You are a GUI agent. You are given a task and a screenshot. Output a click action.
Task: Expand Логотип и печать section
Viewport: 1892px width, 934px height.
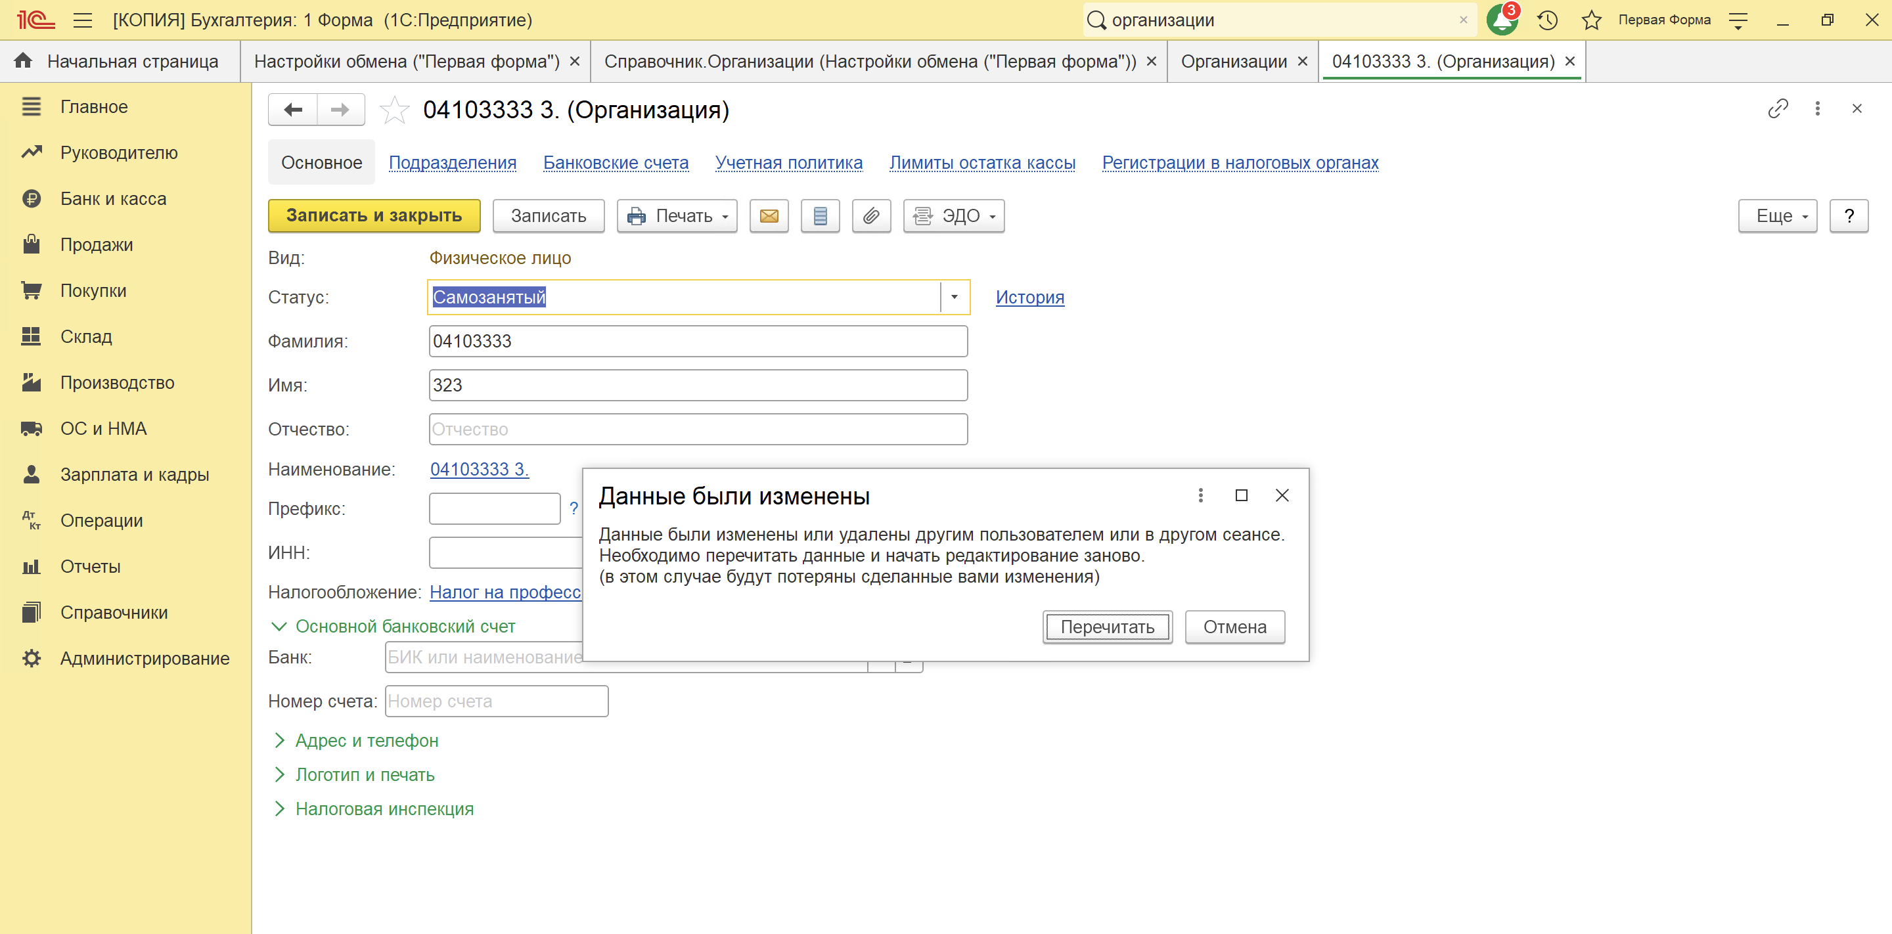353,774
